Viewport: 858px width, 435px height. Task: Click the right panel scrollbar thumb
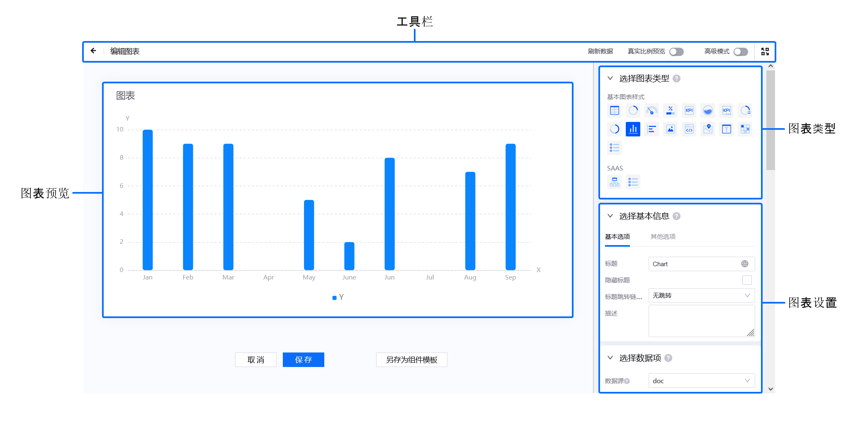pos(770,120)
